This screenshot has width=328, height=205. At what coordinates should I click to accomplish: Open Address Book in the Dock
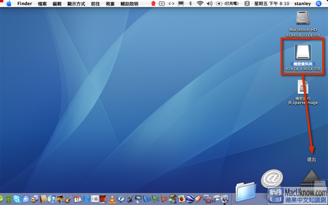43,199
